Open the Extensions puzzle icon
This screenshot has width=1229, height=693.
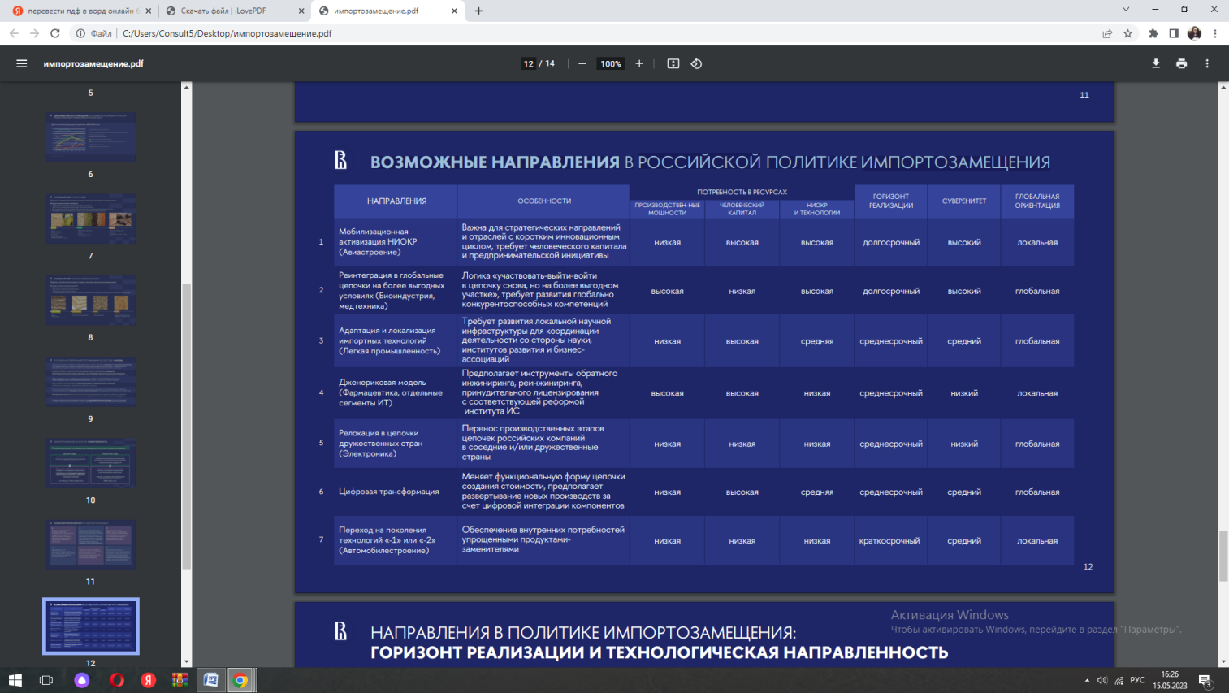[1153, 33]
